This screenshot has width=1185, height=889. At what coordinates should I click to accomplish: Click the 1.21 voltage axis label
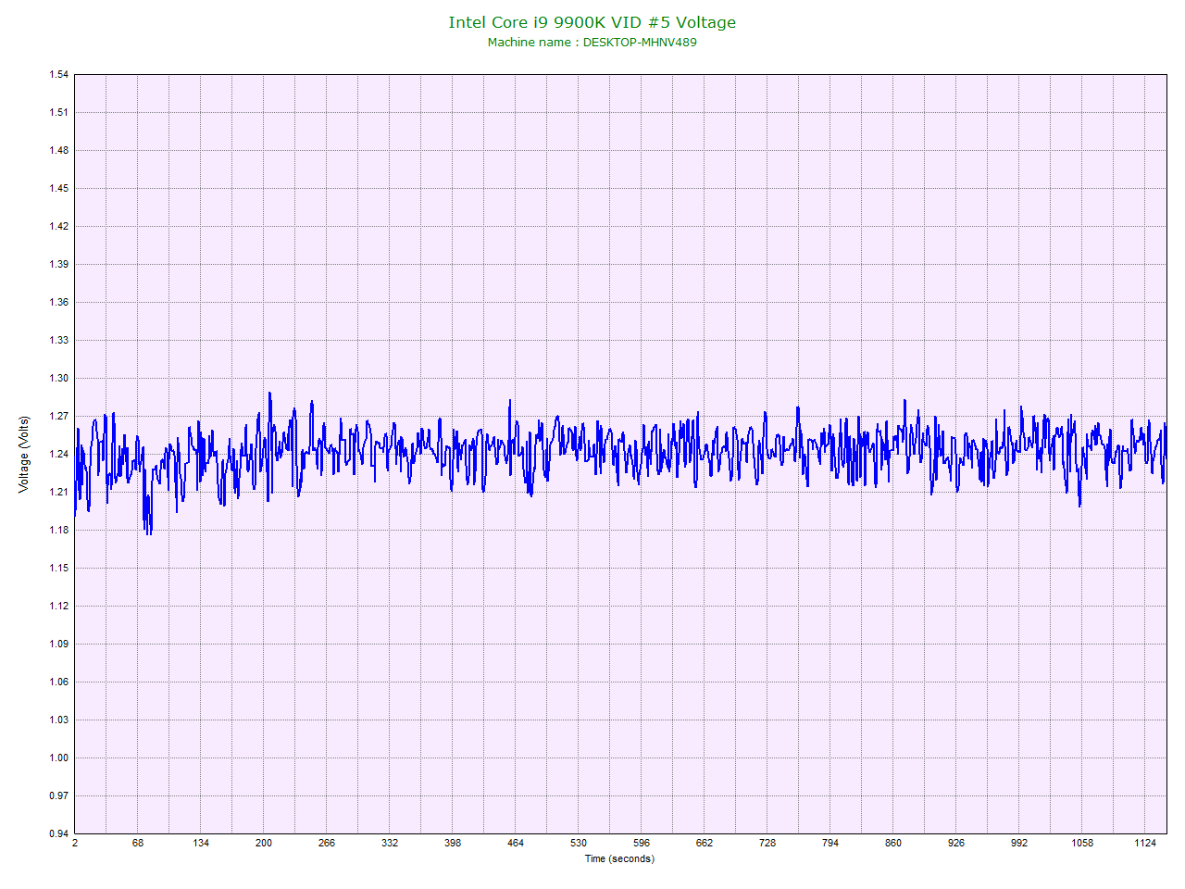coord(59,493)
